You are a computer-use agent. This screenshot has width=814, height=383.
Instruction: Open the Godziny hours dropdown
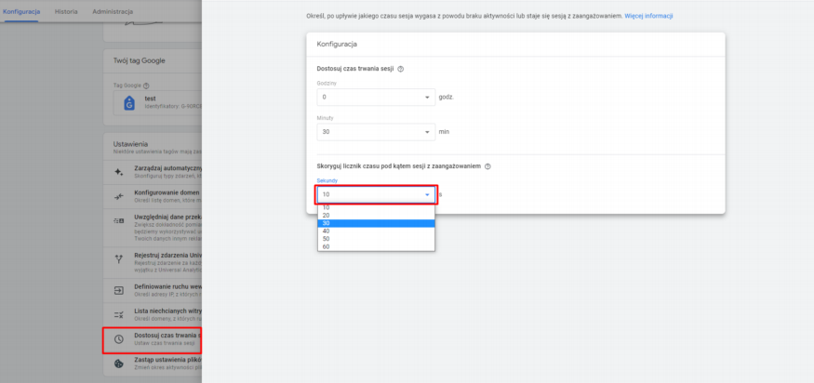click(x=375, y=97)
